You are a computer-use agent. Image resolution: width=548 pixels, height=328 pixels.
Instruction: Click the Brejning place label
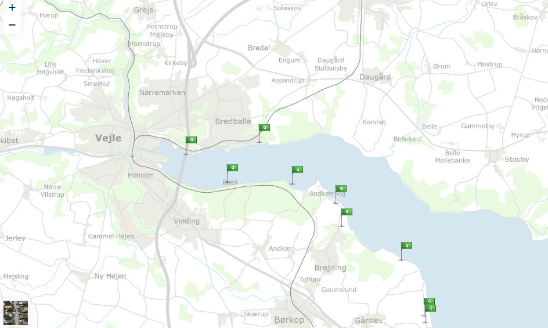tap(330, 268)
